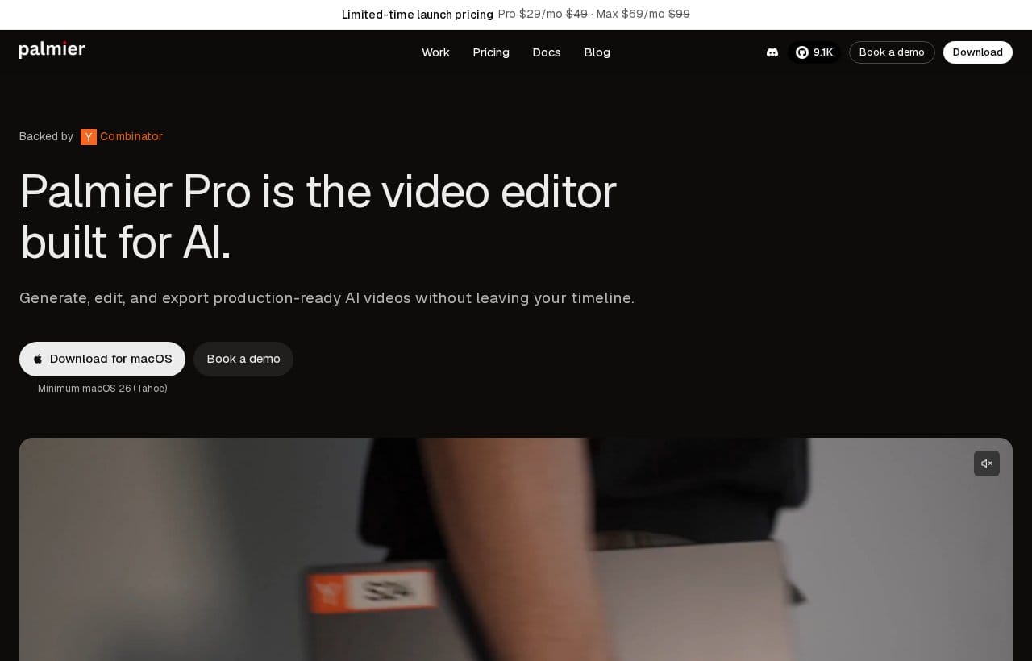This screenshot has width=1032, height=661.
Task: Click the hero video preview
Action: click(516, 549)
